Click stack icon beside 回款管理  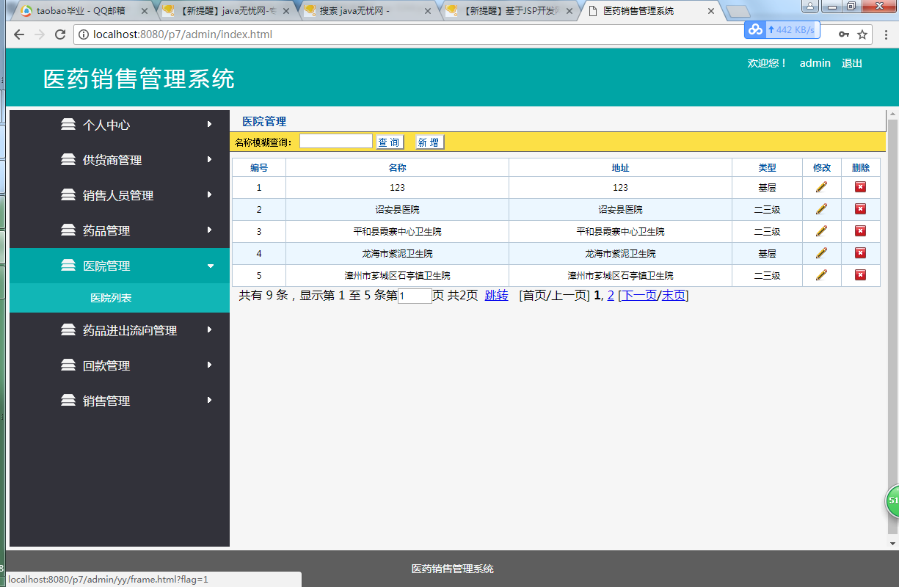68,365
